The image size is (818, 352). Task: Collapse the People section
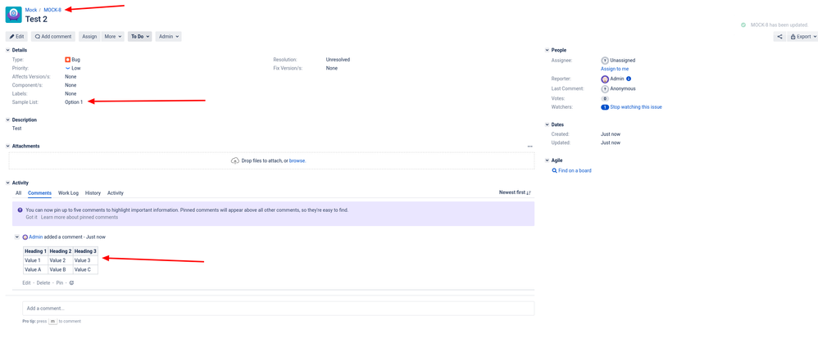[547, 50]
